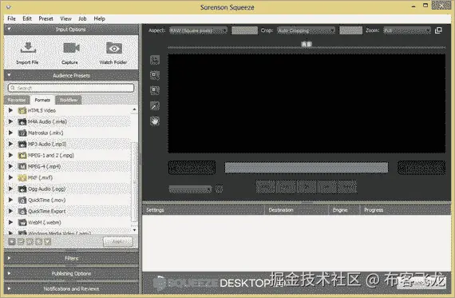Click the Destination column header
This screenshot has height=298, width=455.
tap(296, 210)
